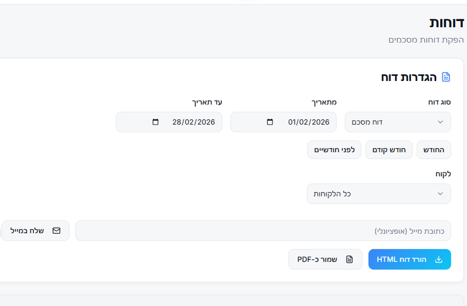Click the דוחות page title

pyautogui.click(x=447, y=23)
